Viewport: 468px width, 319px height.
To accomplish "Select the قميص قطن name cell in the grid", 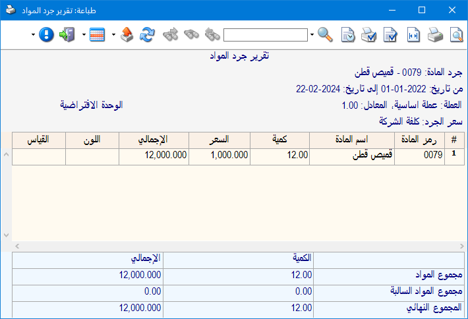I will (352, 156).
